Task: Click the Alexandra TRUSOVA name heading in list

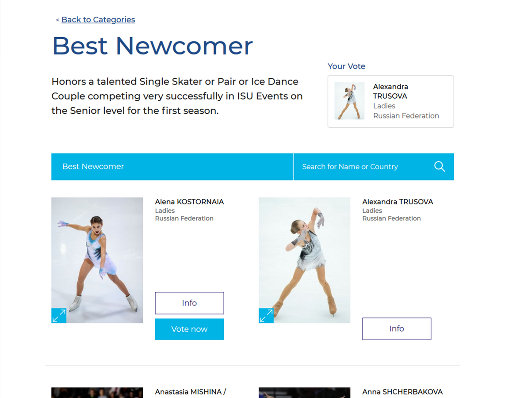Action: (398, 202)
